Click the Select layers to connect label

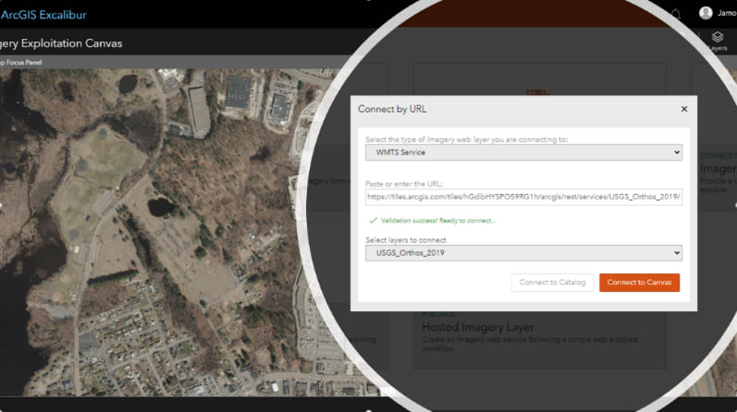coord(406,240)
